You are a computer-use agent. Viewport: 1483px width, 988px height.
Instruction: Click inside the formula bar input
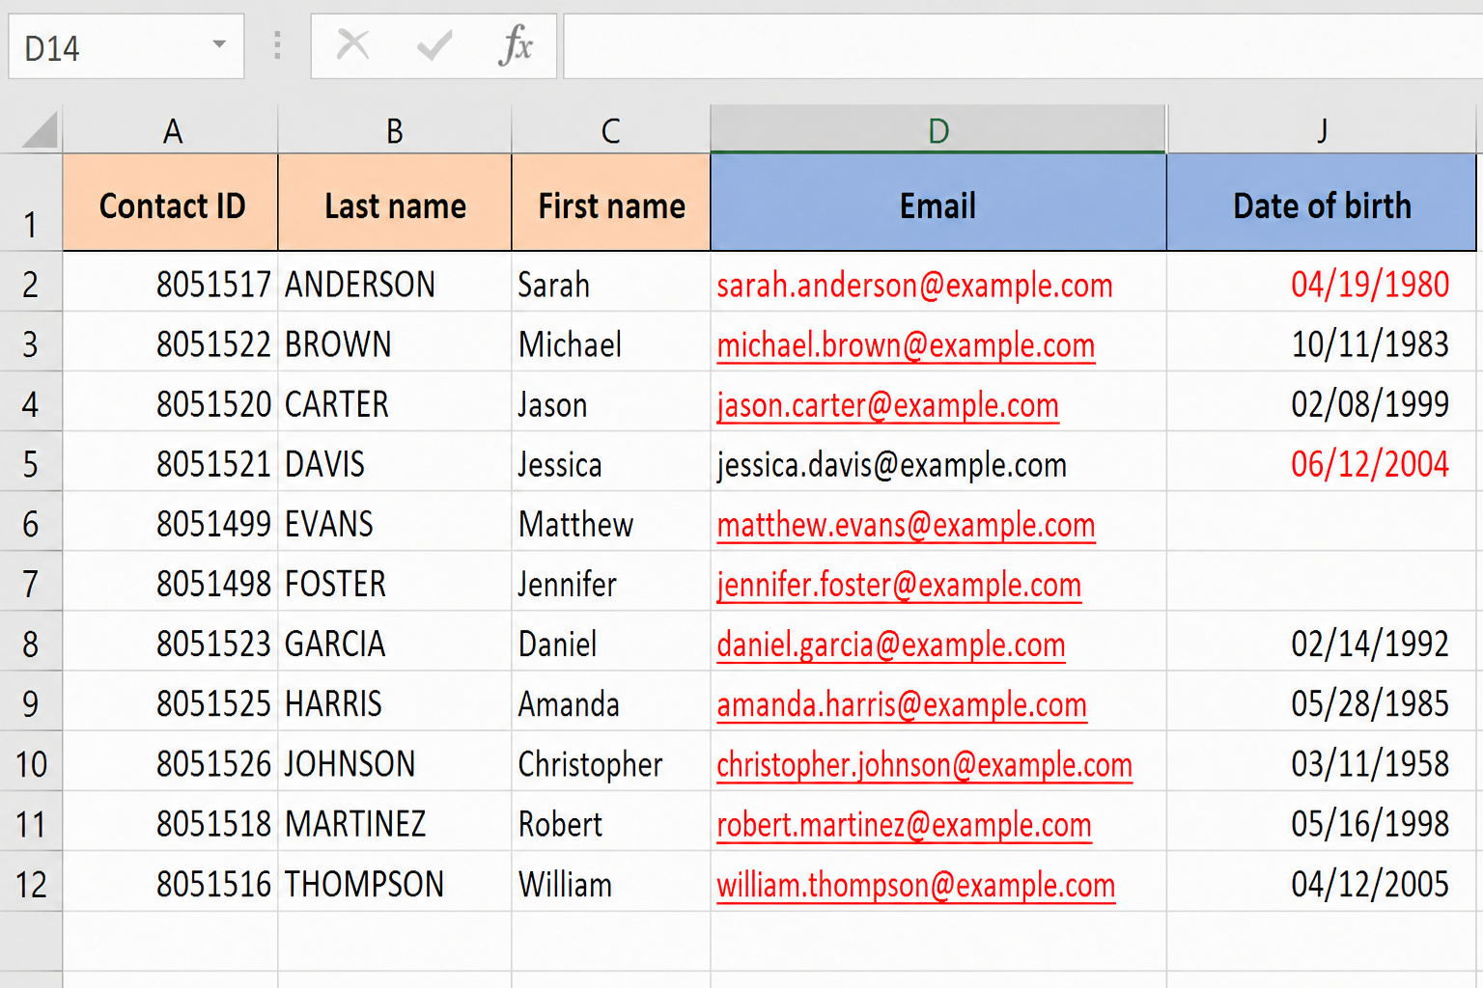coord(1023,46)
